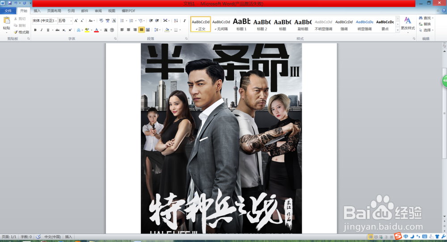Click the Clear Formatting eraser icon
This screenshot has height=242, width=447.
pyautogui.click(x=101, y=21)
